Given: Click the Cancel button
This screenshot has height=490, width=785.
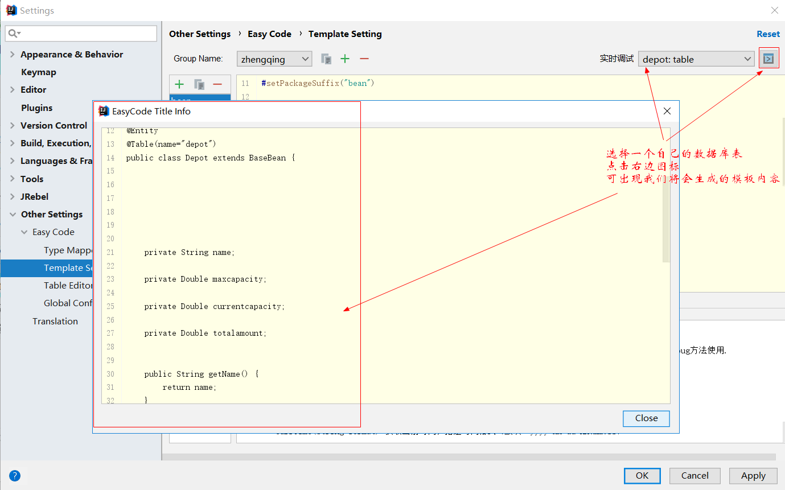Looking at the screenshot, I should pos(694,476).
